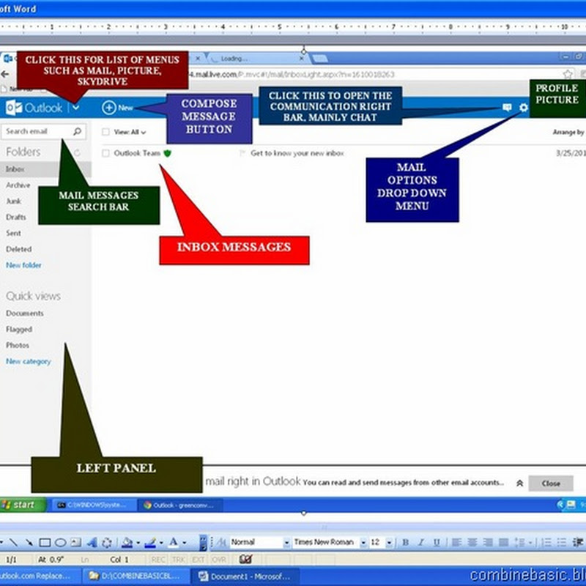Screen dimensions: 586x586
Task: Apply line color with brush icon
Action: [x=150, y=542]
